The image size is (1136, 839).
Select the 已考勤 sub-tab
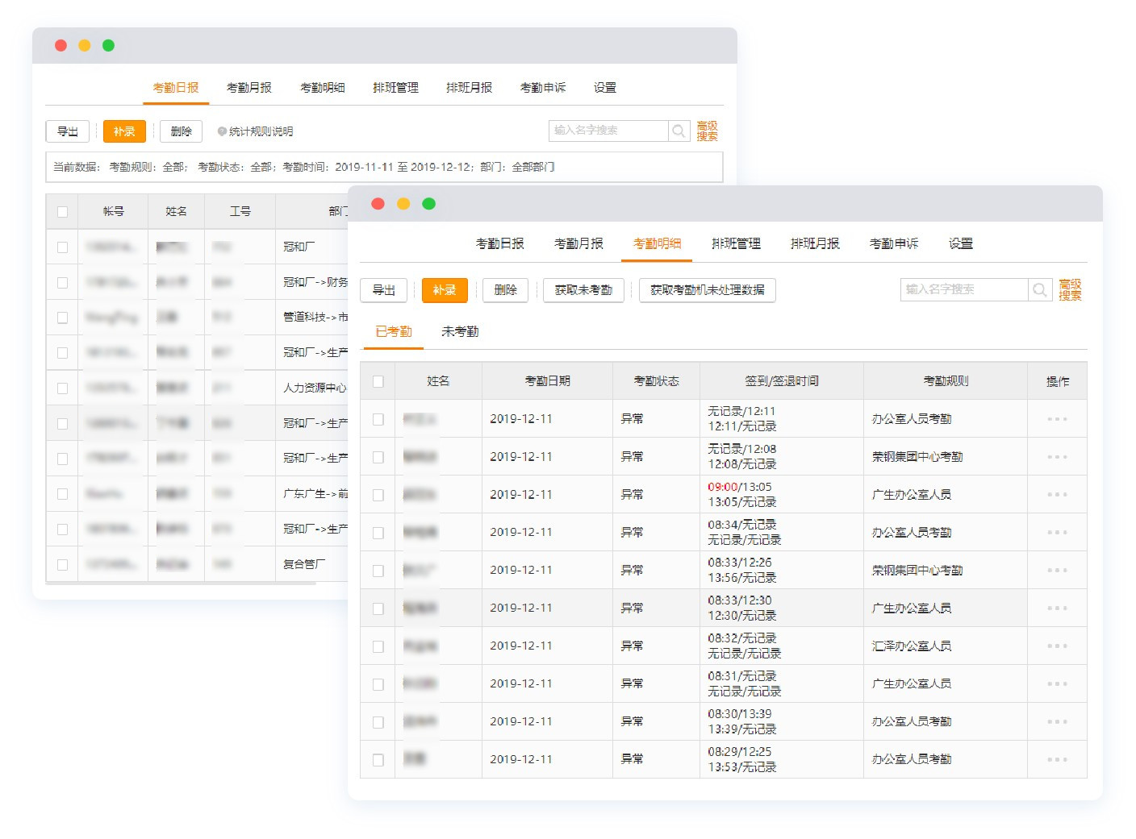click(x=394, y=332)
